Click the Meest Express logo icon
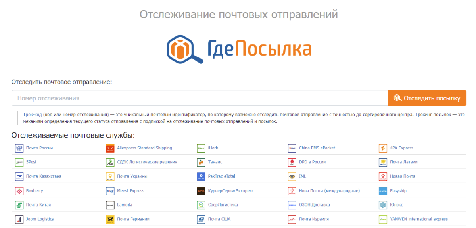 [110, 191]
